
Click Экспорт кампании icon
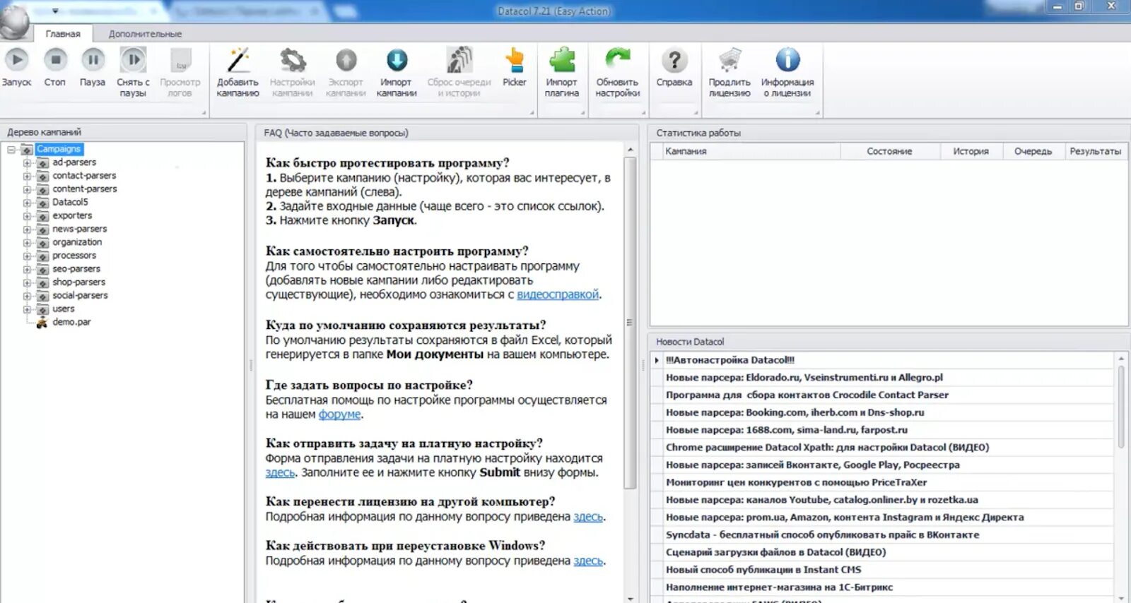(x=346, y=60)
